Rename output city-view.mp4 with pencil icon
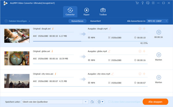Image resolution: width=173 pixels, height=107 pixels. [x=112, y=74]
